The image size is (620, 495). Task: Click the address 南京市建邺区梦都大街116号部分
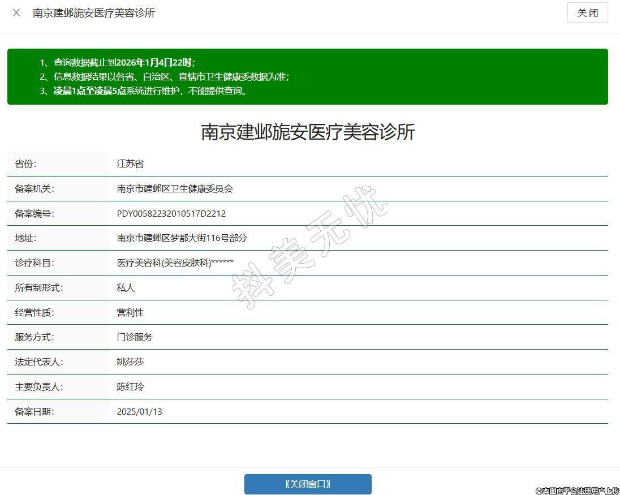(182, 238)
